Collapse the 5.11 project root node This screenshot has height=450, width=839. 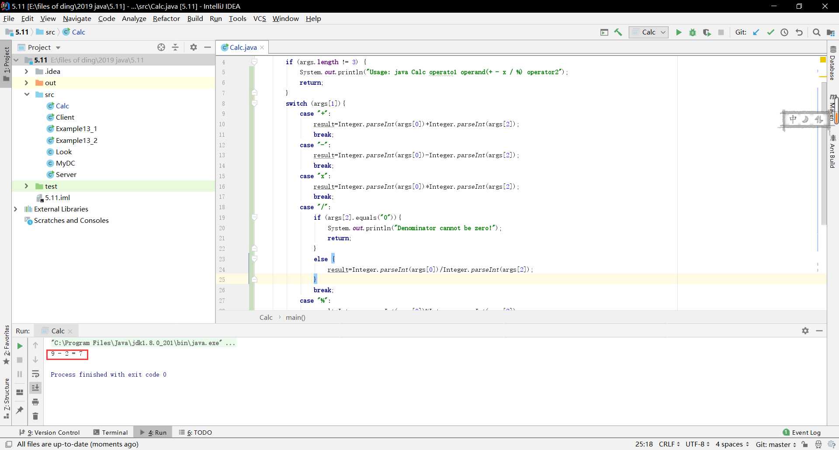click(x=17, y=60)
